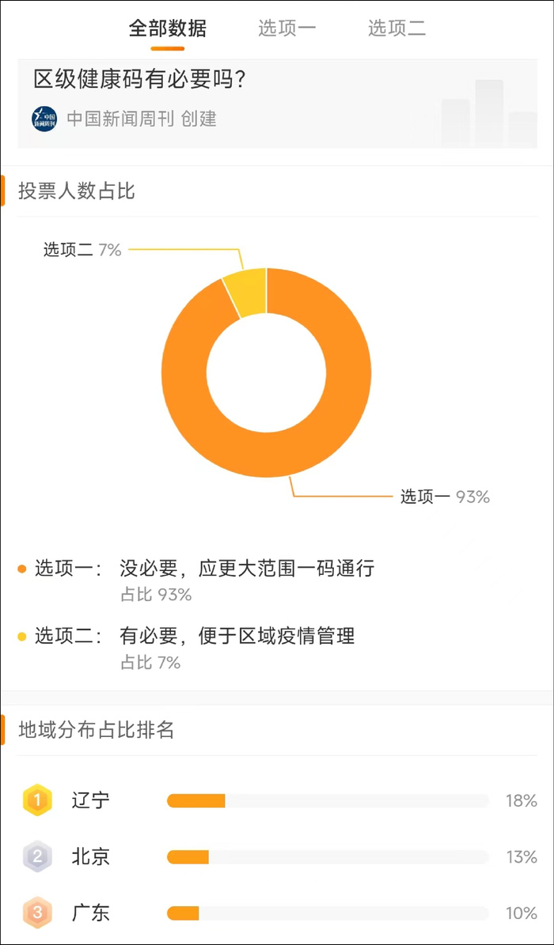Select option text 没必要,应更大范围一码通行
The width and height of the screenshot is (554, 945).
pos(247,569)
